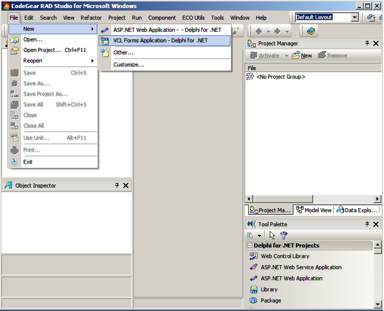The height and width of the screenshot is (311, 384).
Task: Click the save desktop layout icon
Action: point(371,17)
